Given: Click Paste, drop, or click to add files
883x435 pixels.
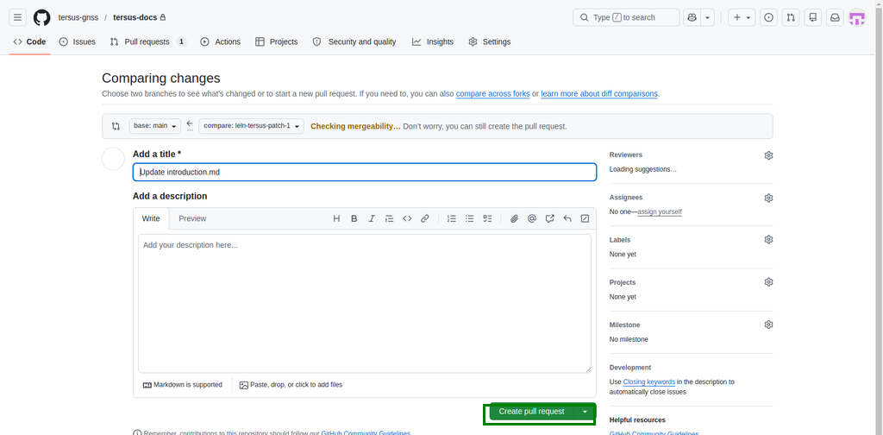Looking at the screenshot, I should [291, 385].
